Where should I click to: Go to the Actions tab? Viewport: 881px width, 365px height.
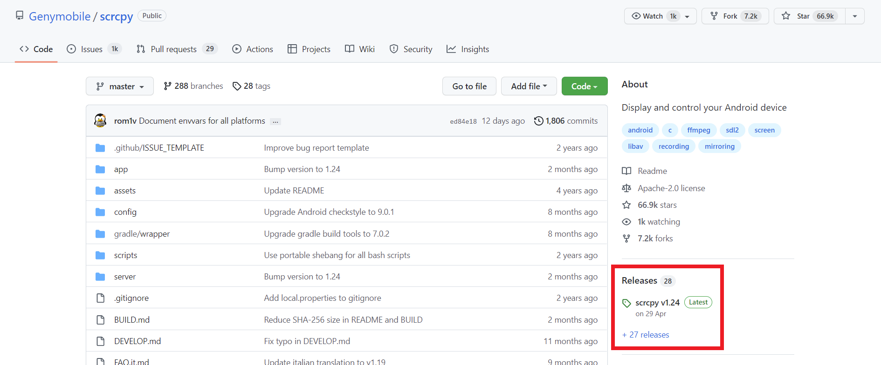coord(253,49)
